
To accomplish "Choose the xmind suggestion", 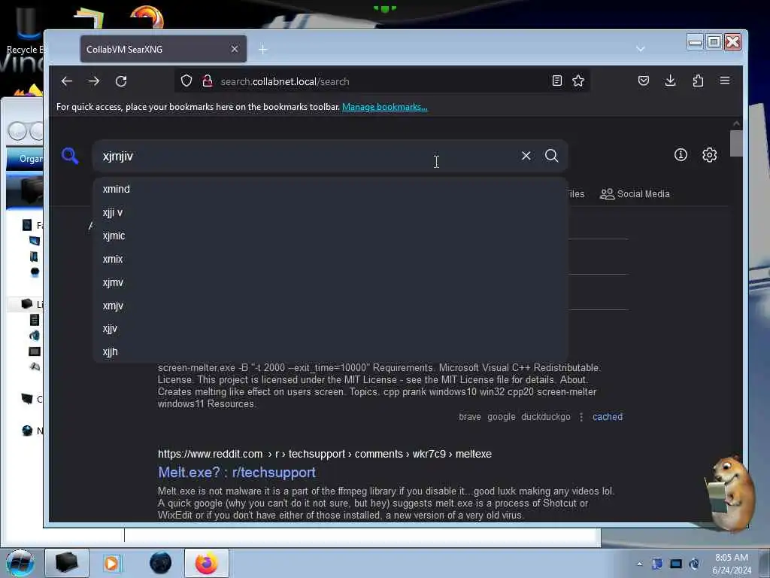I will point(331,189).
